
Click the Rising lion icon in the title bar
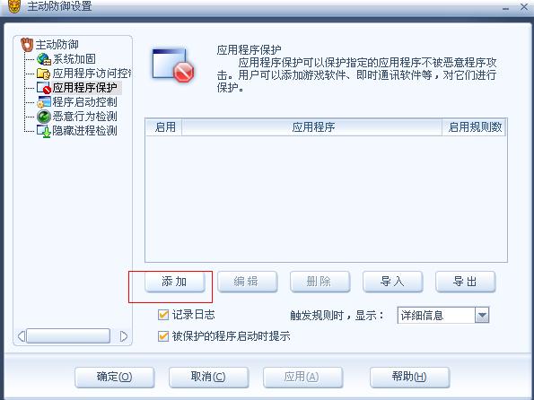click(x=14, y=6)
